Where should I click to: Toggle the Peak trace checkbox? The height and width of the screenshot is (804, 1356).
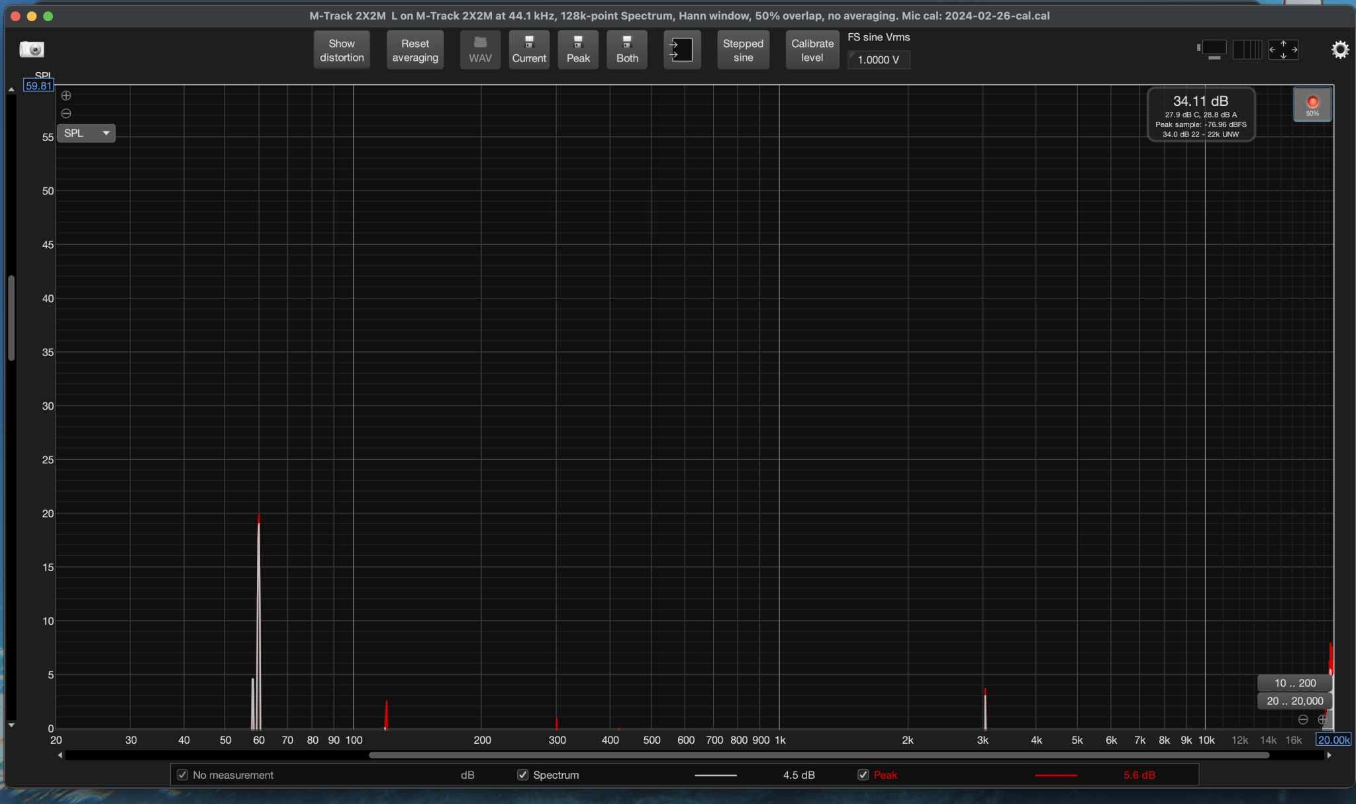point(863,775)
